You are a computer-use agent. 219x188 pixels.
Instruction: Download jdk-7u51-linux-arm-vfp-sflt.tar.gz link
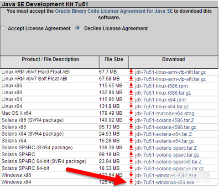point(170,79)
